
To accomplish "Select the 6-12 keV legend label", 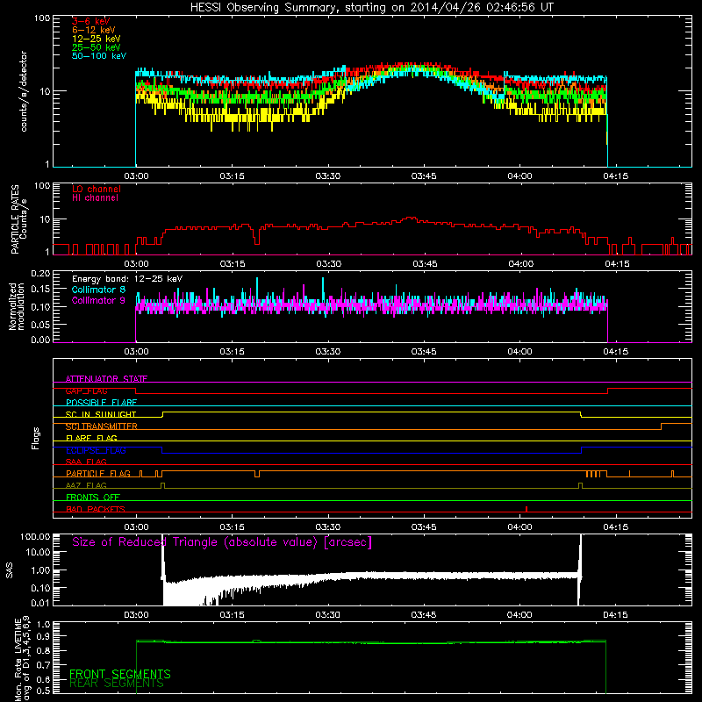I will (x=94, y=30).
